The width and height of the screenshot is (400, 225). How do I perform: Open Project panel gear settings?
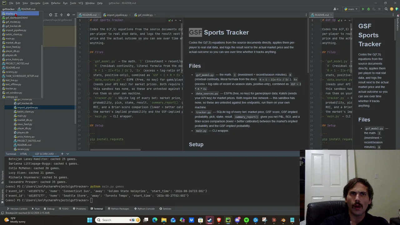point(68,15)
